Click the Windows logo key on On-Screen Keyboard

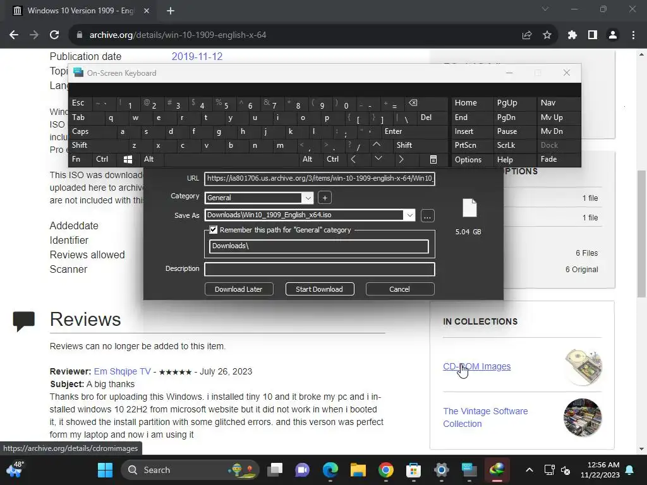128,159
